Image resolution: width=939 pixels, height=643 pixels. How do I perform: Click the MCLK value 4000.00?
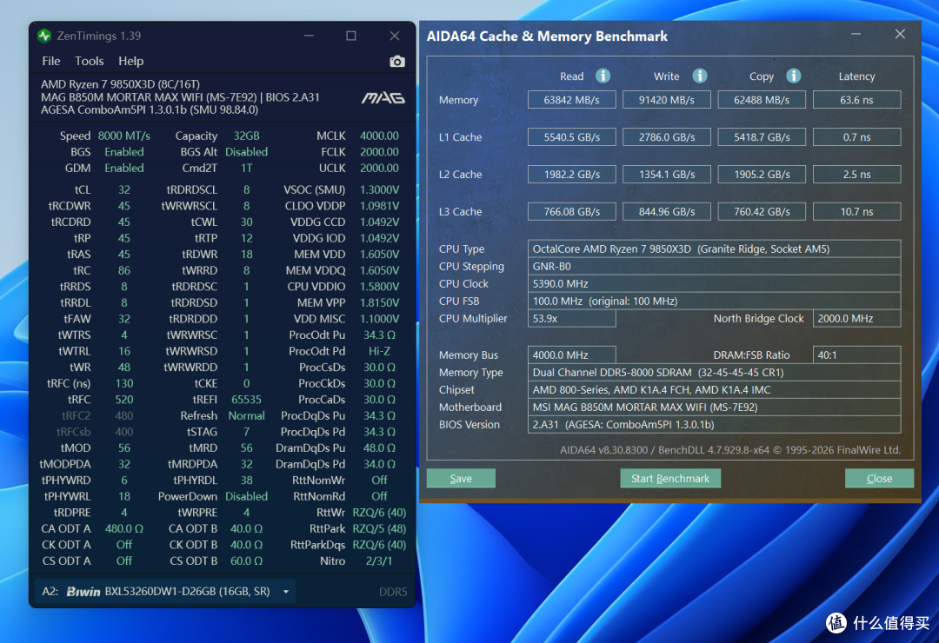[379, 136]
